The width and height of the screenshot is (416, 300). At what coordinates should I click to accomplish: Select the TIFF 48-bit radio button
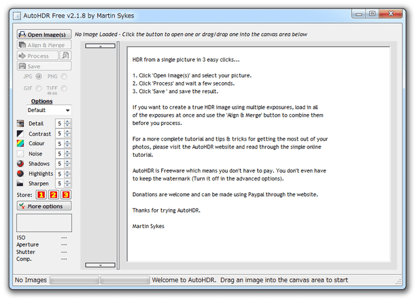point(64,88)
